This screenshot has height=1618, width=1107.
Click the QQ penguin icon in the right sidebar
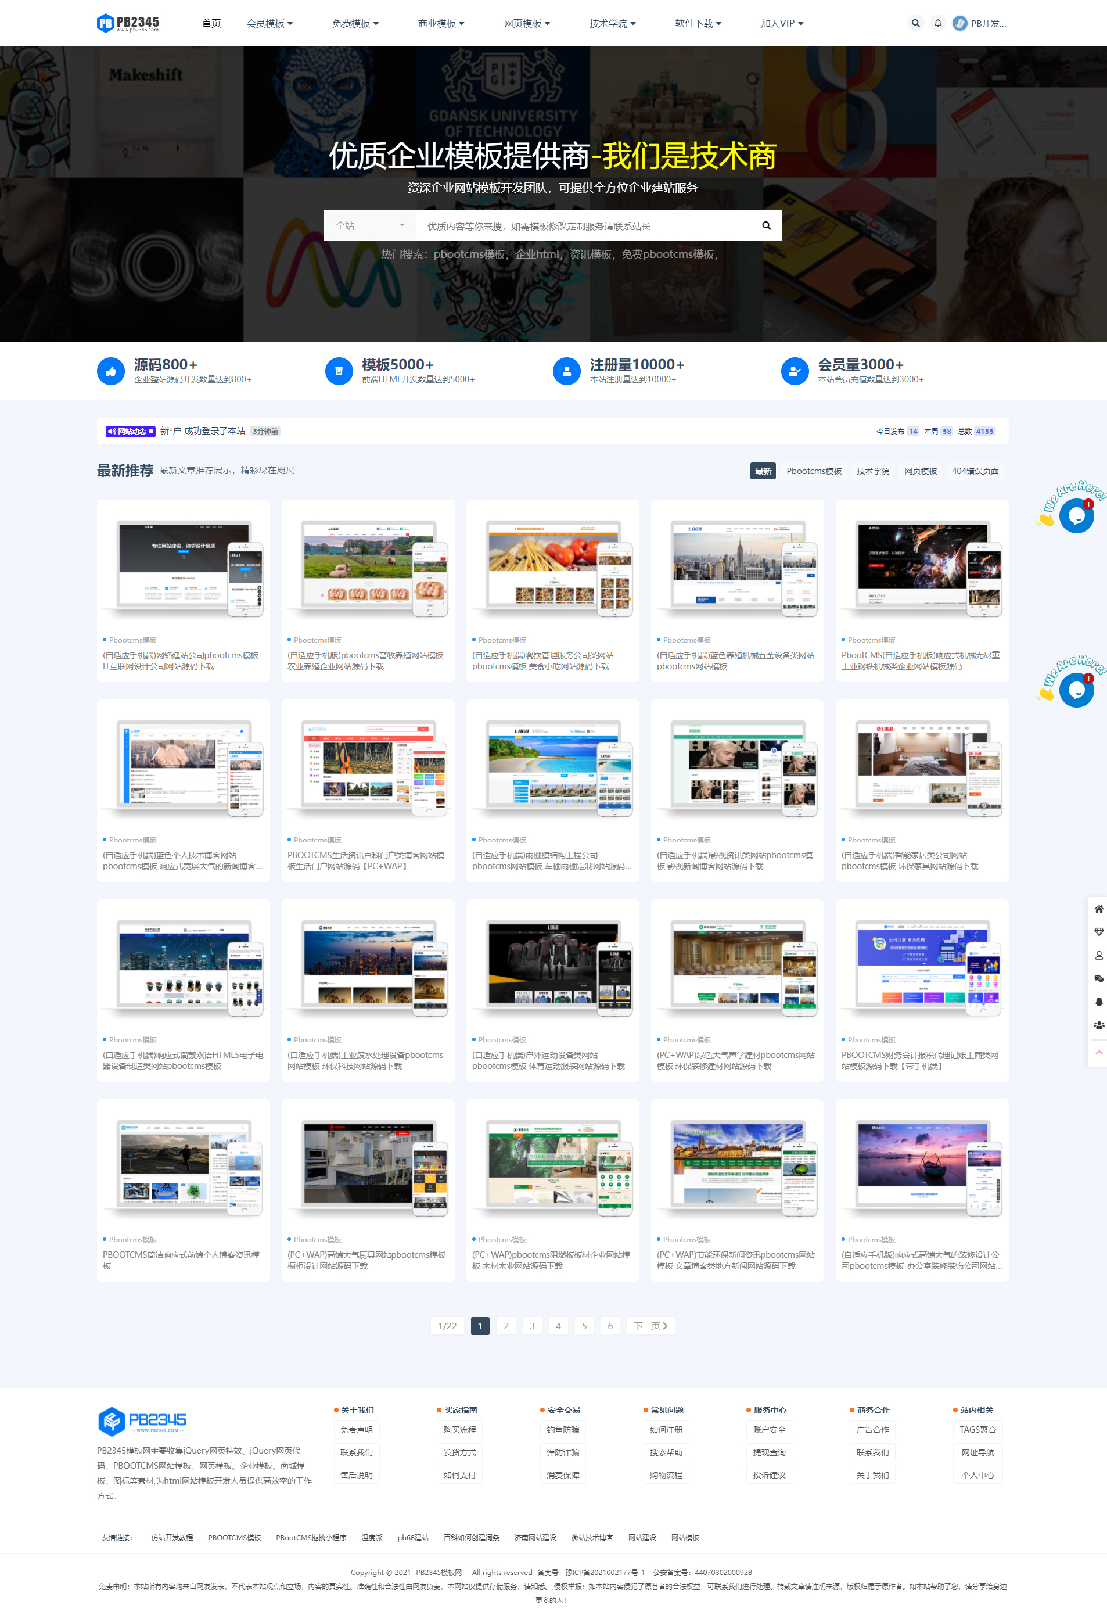[x=1099, y=1002]
